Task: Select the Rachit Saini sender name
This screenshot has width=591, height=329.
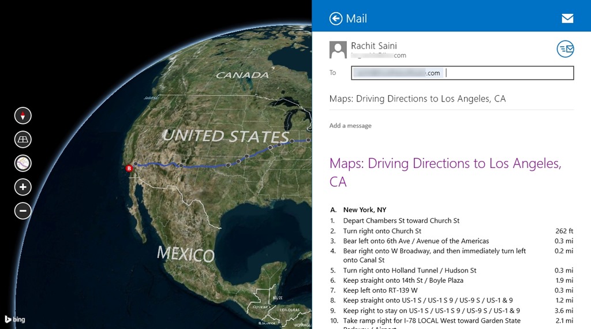Action: (x=373, y=46)
